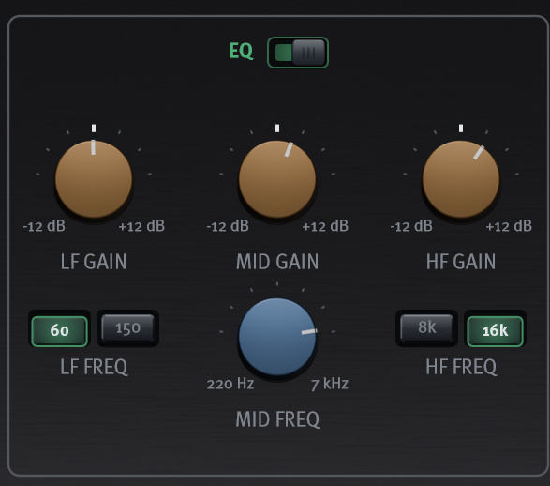Click the LF GAIN label text
The width and height of the screenshot is (550, 486).
point(94,262)
